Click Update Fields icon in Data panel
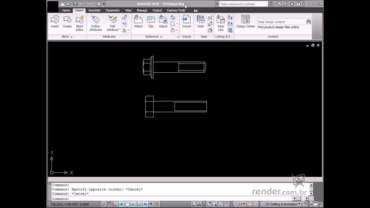This screenshot has height=208, width=370. pyautogui.click(x=210, y=17)
